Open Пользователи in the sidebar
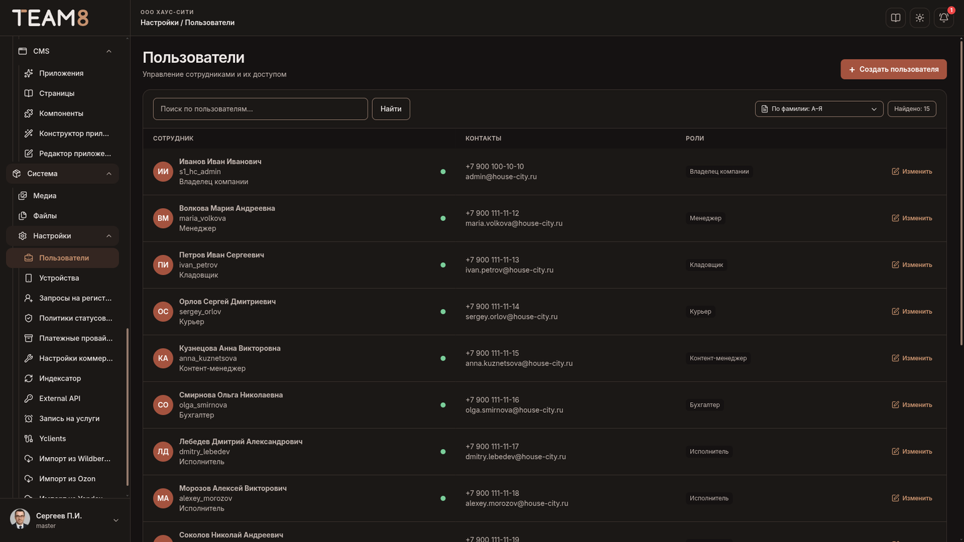The height and width of the screenshot is (542, 964). tap(62, 258)
